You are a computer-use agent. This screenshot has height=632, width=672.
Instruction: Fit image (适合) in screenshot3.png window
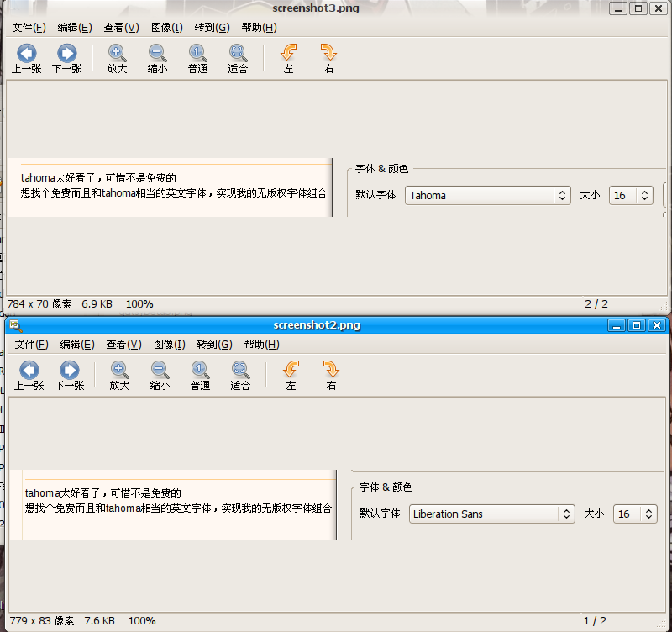tap(238, 59)
